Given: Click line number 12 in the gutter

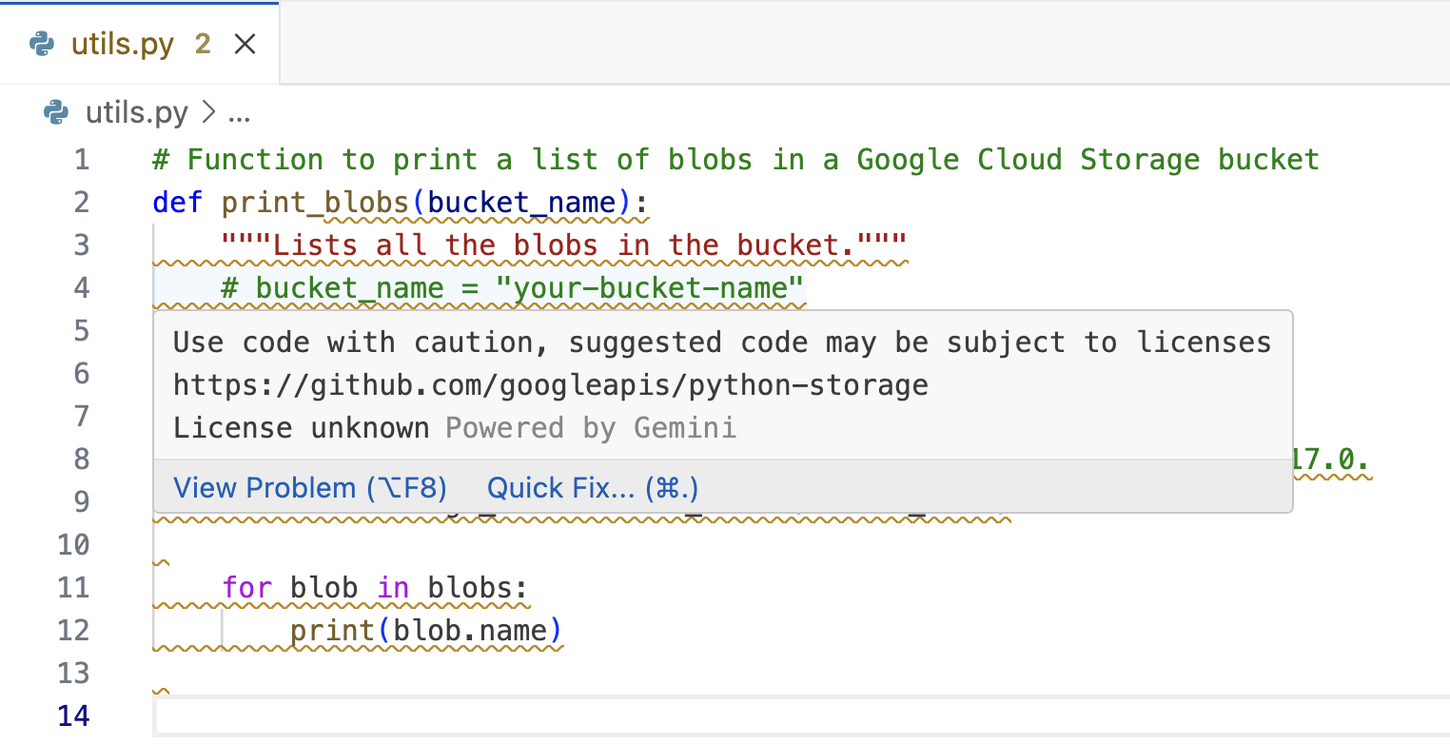Looking at the screenshot, I should (x=73, y=631).
